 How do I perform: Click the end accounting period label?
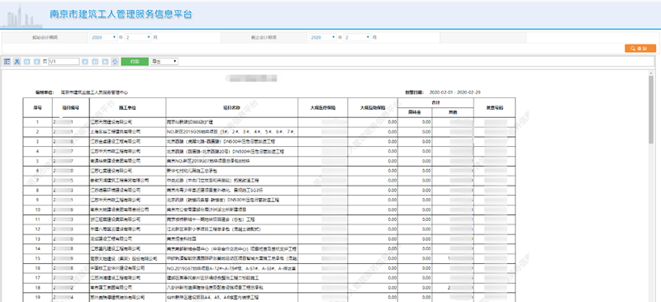point(264,37)
